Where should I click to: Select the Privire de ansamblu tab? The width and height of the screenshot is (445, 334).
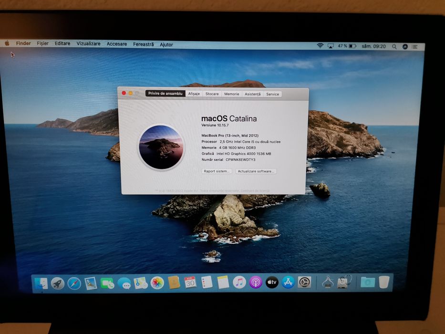(x=165, y=94)
